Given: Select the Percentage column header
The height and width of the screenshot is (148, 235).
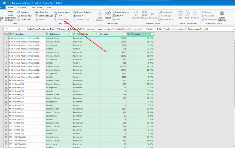Looking at the screenshot, I should (140, 34).
